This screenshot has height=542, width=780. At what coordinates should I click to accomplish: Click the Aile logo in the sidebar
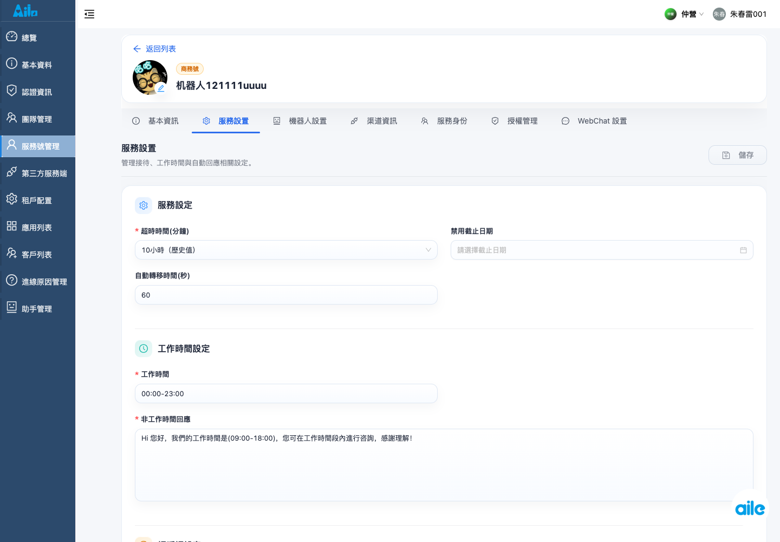pyautogui.click(x=25, y=10)
